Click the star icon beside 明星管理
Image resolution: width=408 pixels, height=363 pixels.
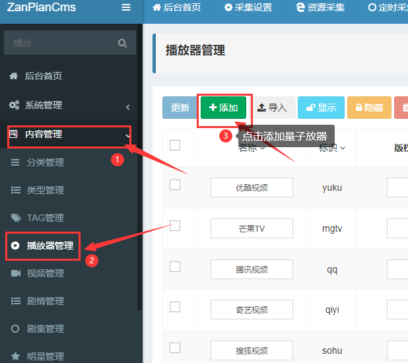coord(16,356)
